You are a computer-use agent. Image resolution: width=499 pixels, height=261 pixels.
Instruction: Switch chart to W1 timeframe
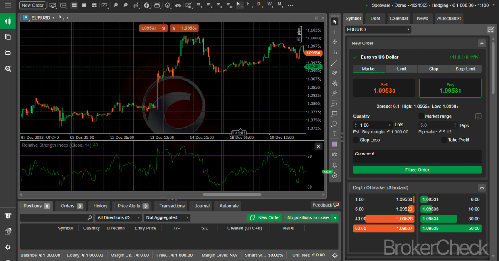click(x=270, y=5)
